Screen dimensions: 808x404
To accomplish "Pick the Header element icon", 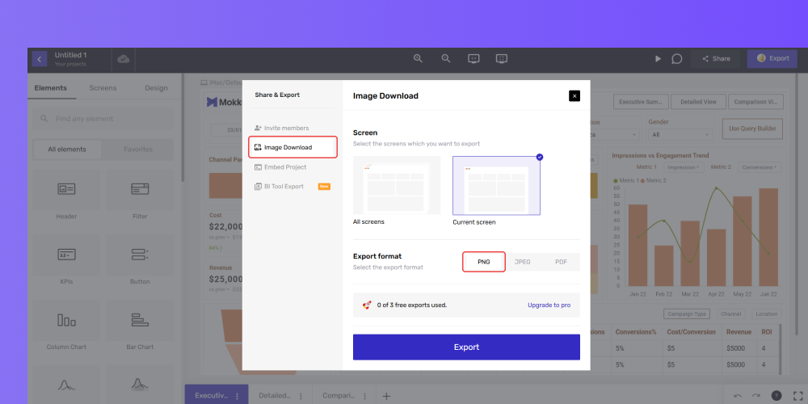I will click(66, 189).
